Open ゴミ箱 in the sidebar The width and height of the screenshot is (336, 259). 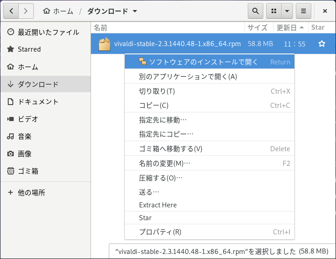click(x=45, y=171)
